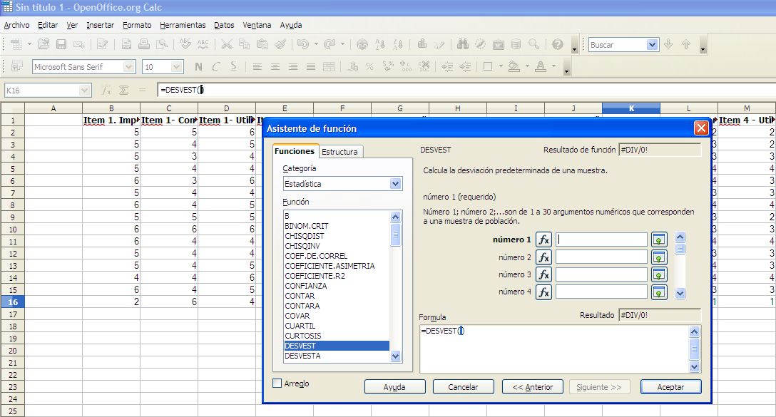Click the Sum sigma icon in formula bar
The width and height of the screenshot is (776, 417).
123,90
